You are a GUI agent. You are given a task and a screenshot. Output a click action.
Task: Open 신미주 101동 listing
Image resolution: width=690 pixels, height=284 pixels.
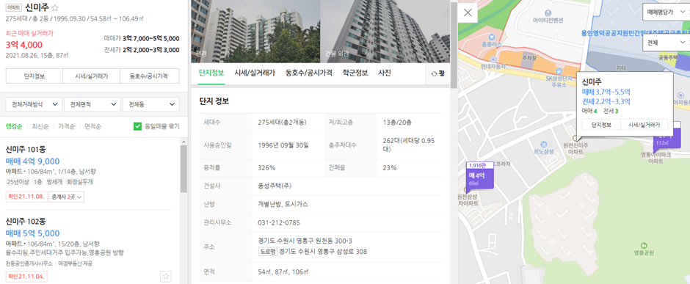(x=26, y=150)
